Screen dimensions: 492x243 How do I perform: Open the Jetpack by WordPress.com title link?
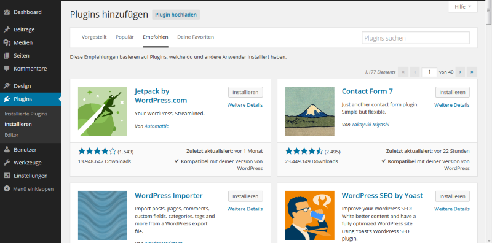click(x=161, y=96)
